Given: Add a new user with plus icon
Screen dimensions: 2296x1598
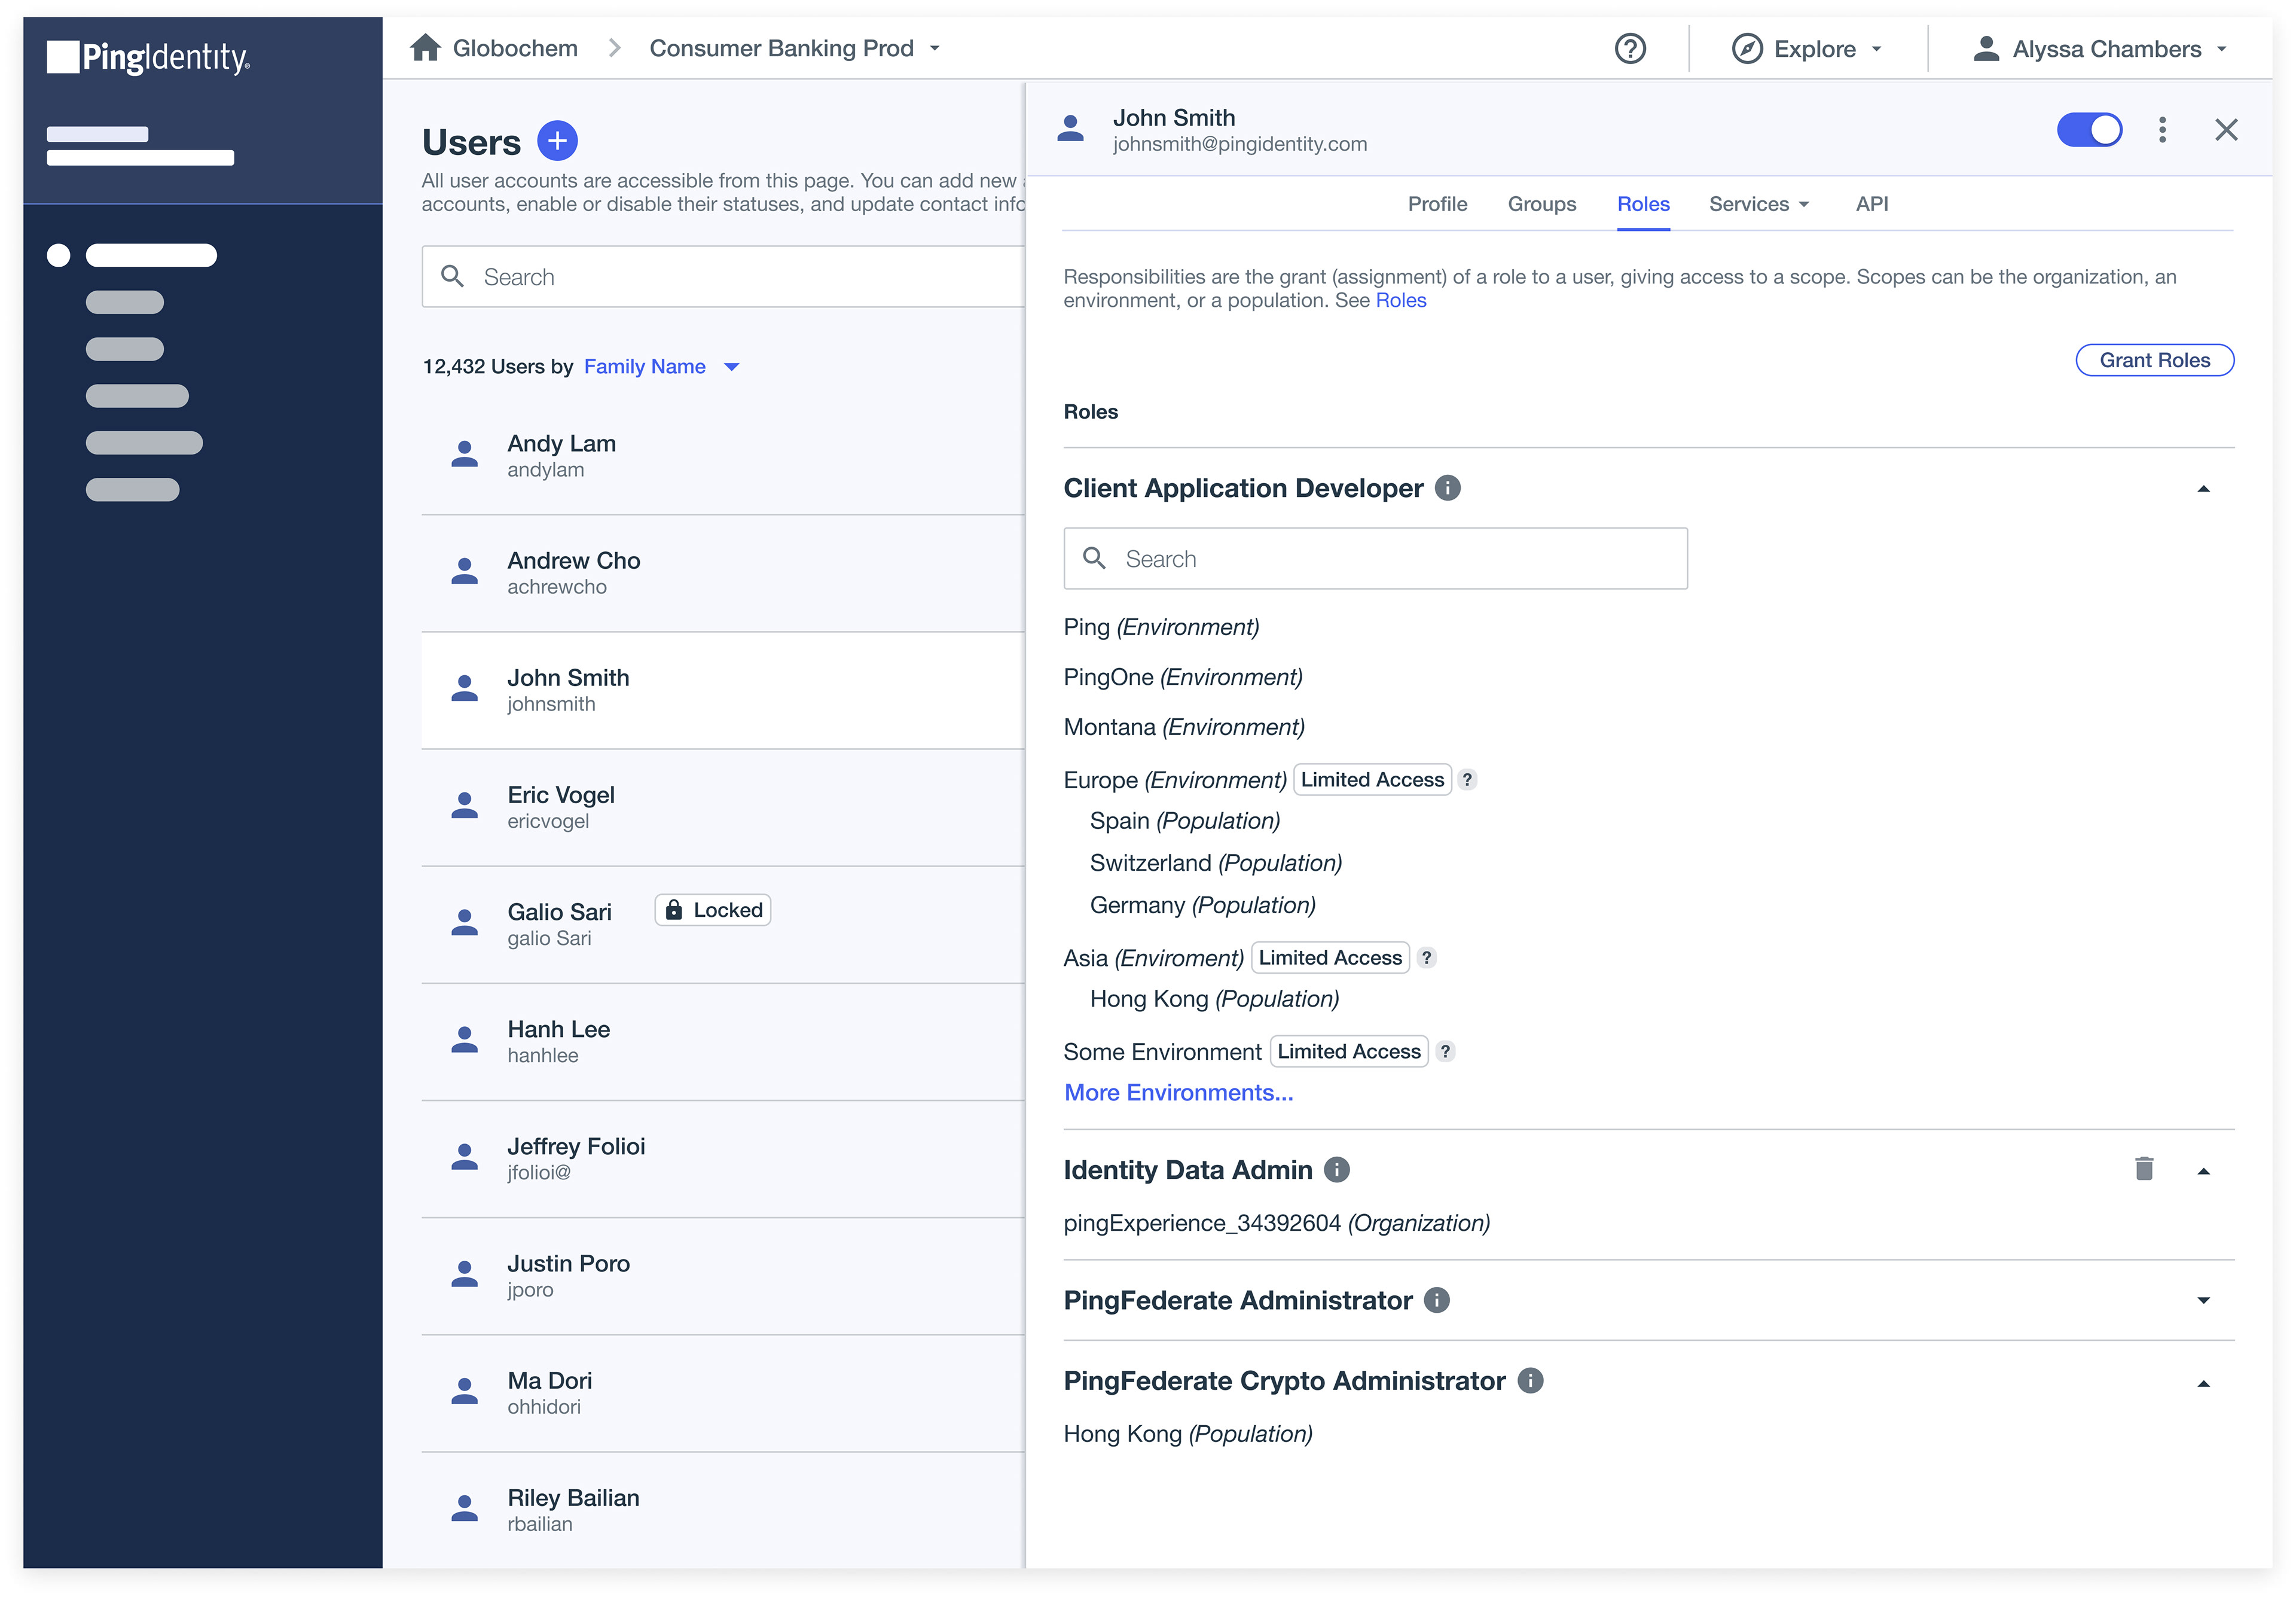Looking at the screenshot, I should pyautogui.click(x=557, y=141).
